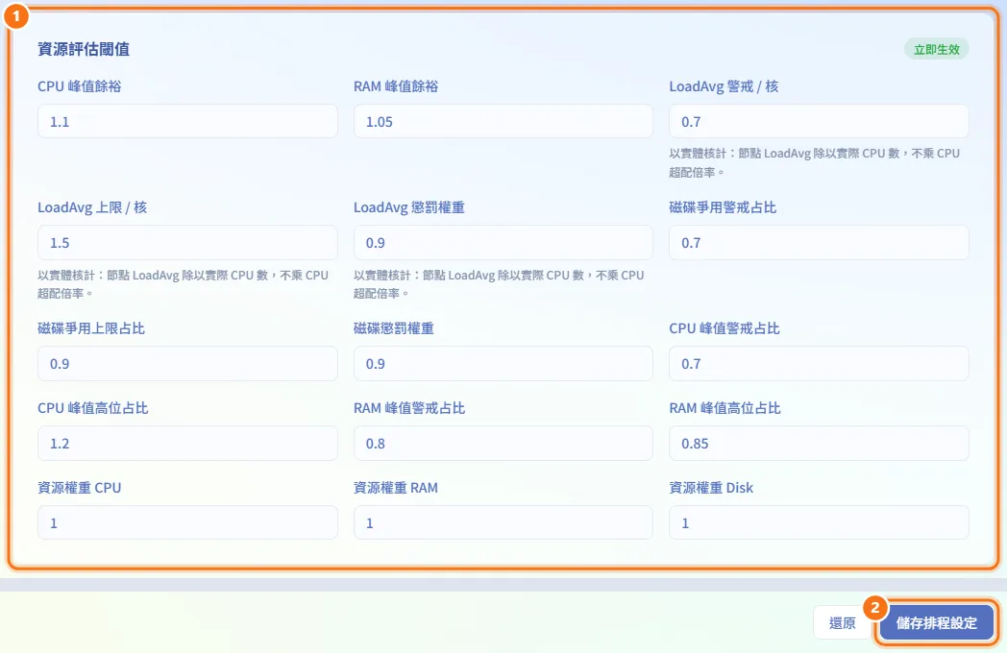The image size is (1007, 653).
Task: Click the 立即生效 badge
Action: click(x=936, y=49)
